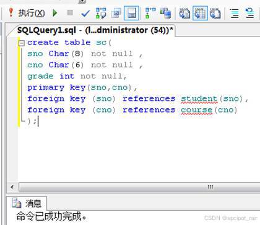
Task: Click the line 'cno Char(6) not null ,'
Action: 85,65
